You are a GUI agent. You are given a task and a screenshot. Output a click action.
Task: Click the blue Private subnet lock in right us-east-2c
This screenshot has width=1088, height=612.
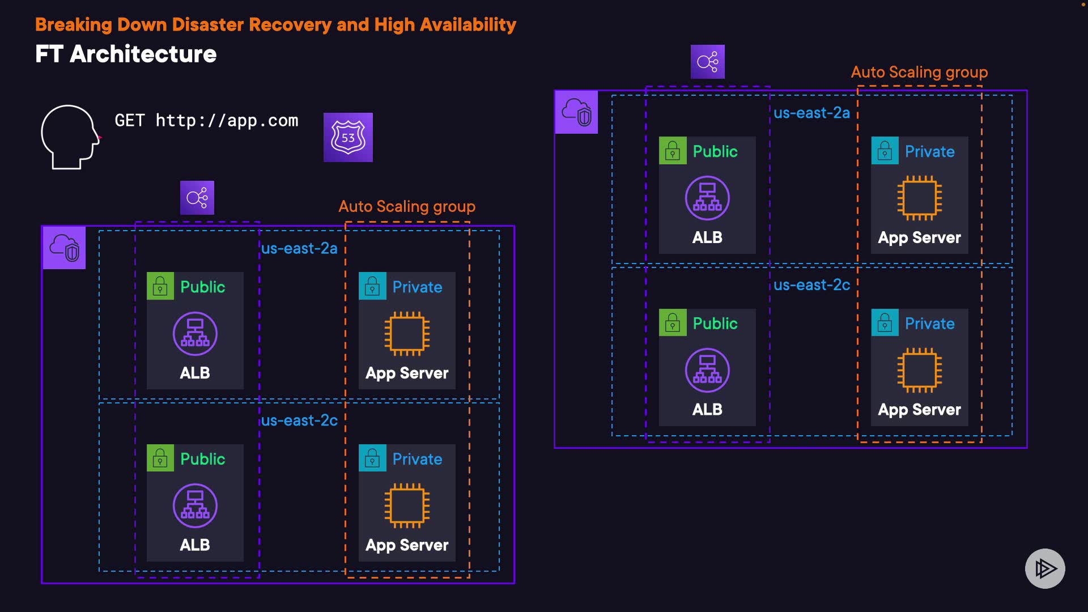tap(885, 323)
